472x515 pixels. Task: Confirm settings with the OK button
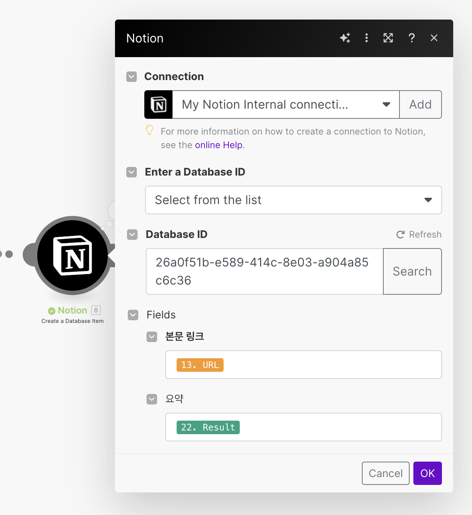click(427, 473)
